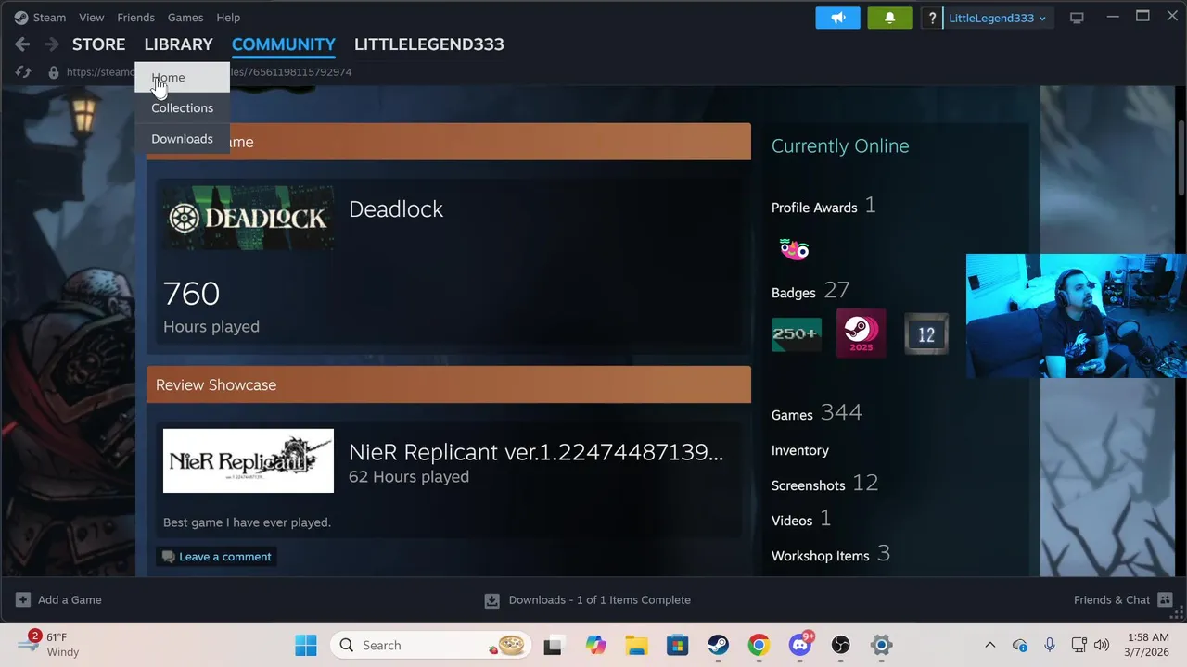Click the NieR Replicant banner thumbnail
The height and width of the screenshot is (667, 1187).
coord(249,460)
